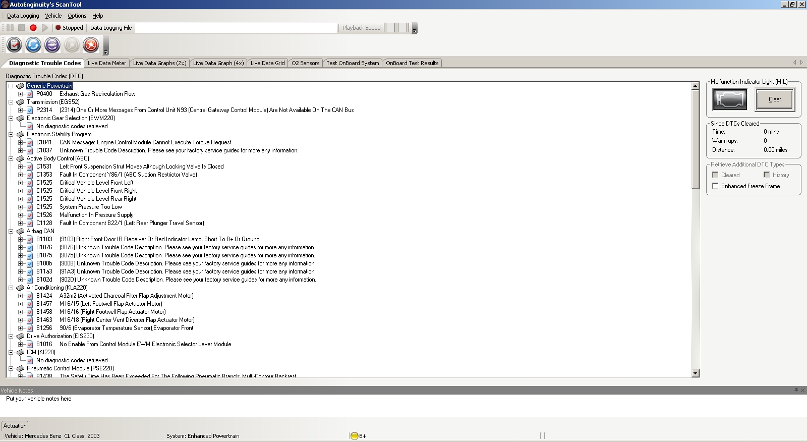Viewport: 807px width, 442px height.
Task: Click the yellow B+ battery status indicator
Action: tap(354, 436)
